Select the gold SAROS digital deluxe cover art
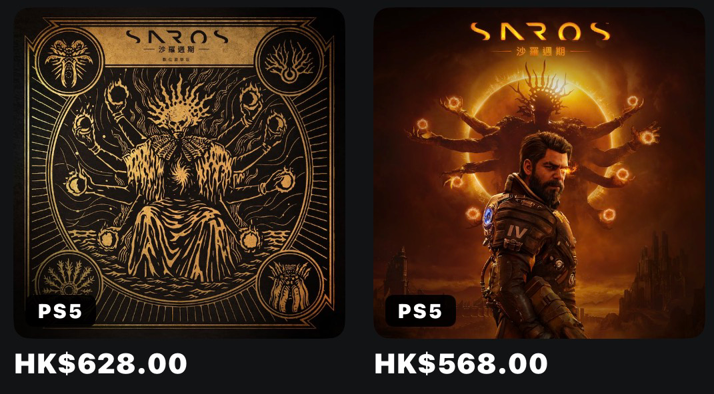The image size is (714, 394). [179, 172]
